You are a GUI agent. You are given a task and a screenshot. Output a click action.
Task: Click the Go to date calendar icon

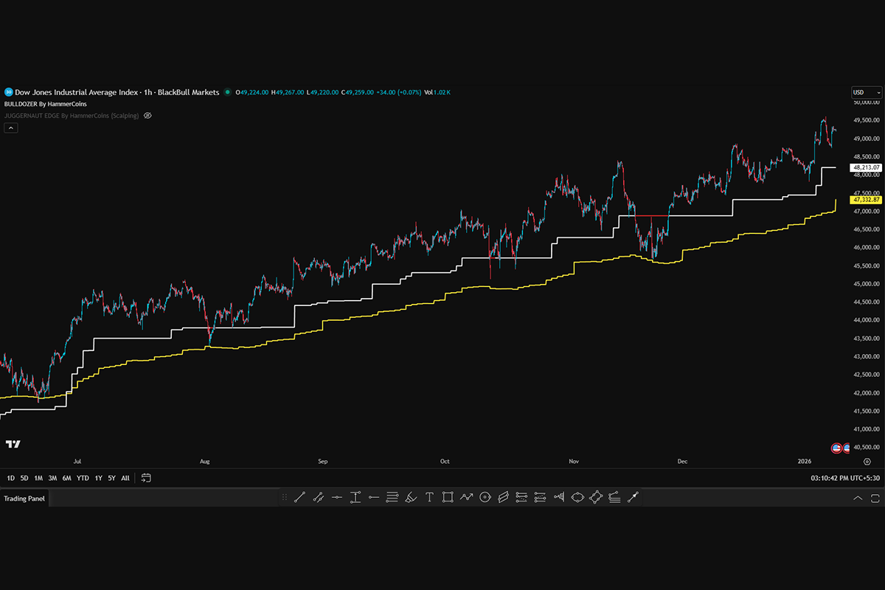tap(146, 478)
